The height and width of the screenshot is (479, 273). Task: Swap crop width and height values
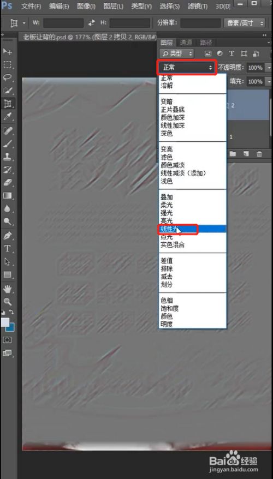click(x=91, y=22)
